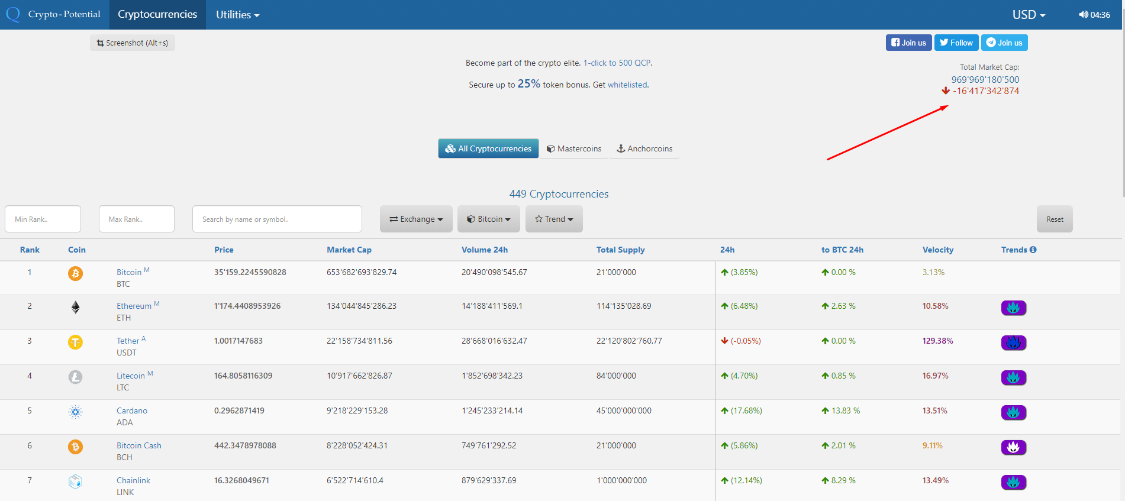The height and width of the screenshot is (501, 1125).
Task: Click the Trends info icon
Action: pyautogui.click(x=1033, y=250)
